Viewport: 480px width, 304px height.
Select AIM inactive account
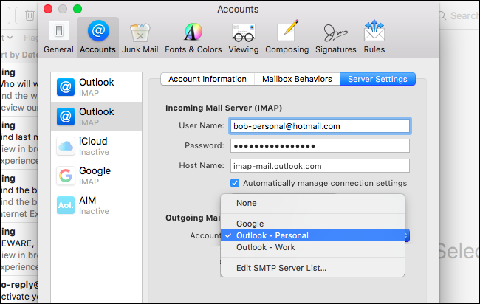coord(97,205)
